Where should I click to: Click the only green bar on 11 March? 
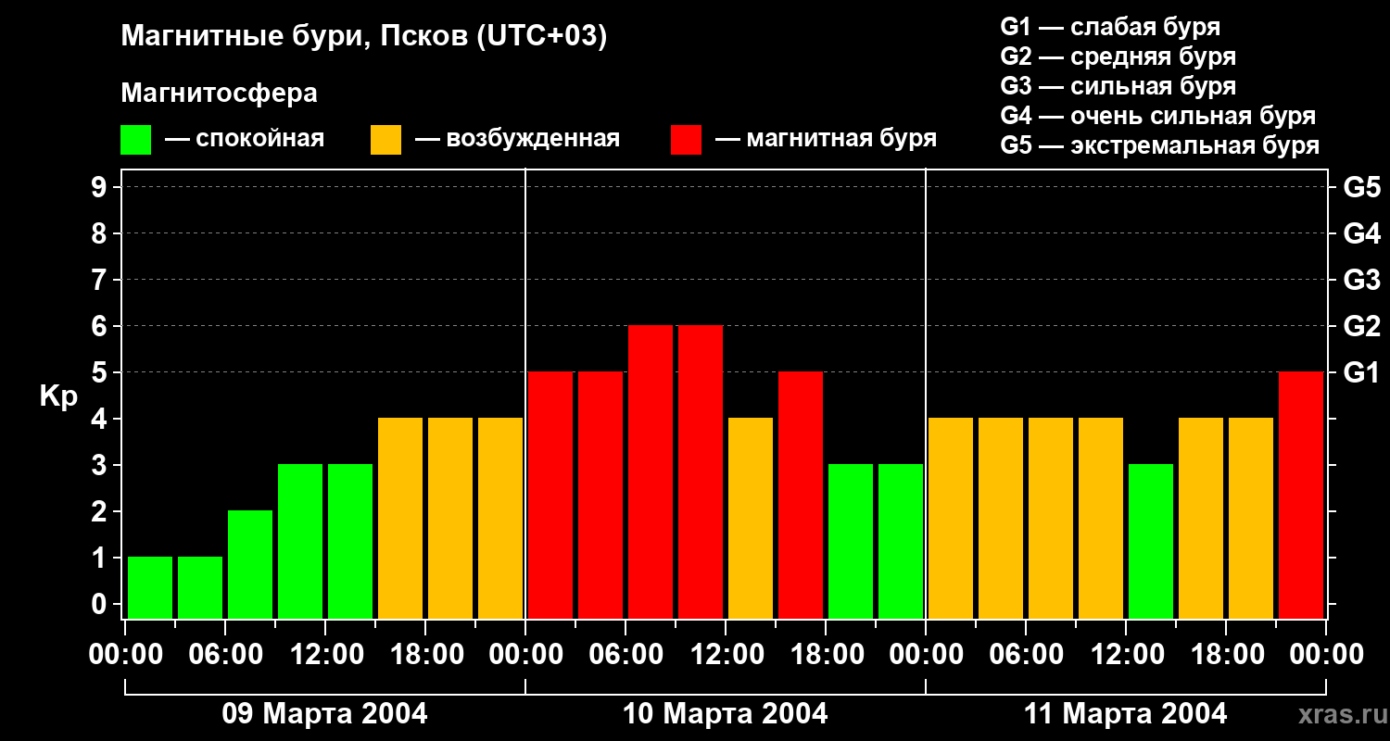pos(1150,541)
